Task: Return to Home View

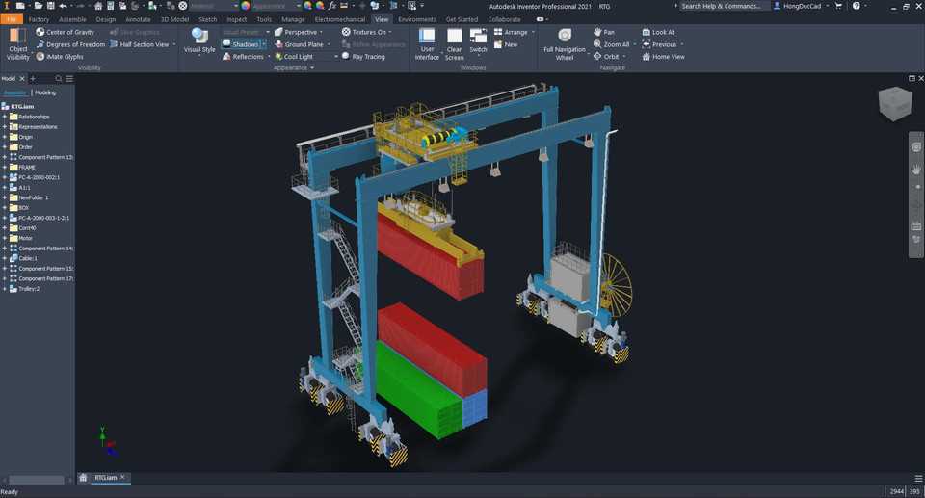Action: pyautogui.click(x=664, y=57)
